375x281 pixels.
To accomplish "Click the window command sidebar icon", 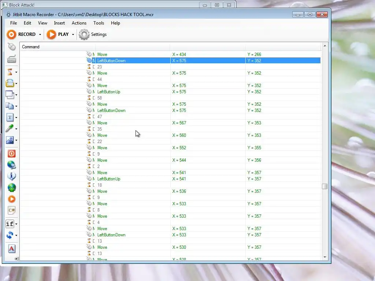I will (10, 95).
